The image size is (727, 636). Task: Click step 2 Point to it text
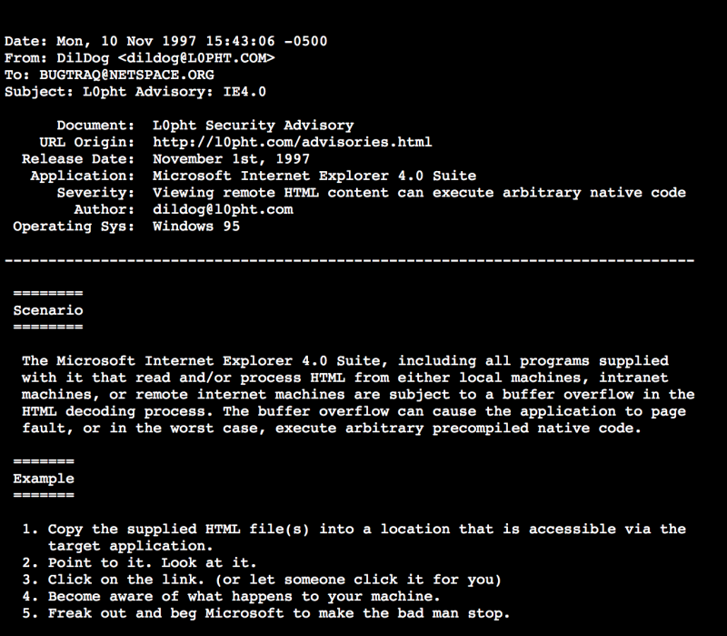139,562
